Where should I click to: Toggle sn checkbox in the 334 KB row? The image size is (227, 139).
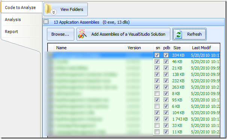pos(157,55)
